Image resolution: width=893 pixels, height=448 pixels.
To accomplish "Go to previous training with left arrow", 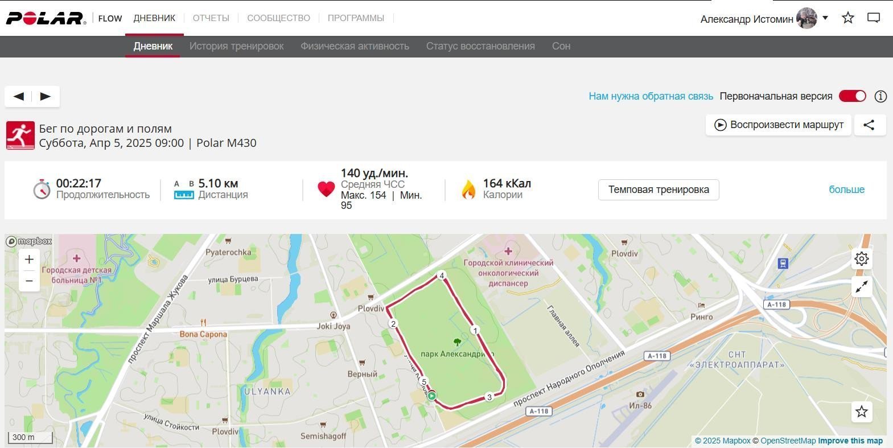I will pos(19,96).
